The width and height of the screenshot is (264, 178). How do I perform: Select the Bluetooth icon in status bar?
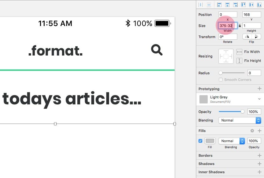click(x=128, y=23)
